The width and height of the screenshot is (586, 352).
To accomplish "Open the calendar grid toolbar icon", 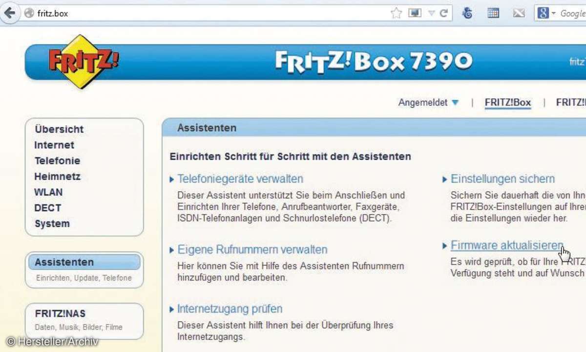I will click(x=493, y=13).
